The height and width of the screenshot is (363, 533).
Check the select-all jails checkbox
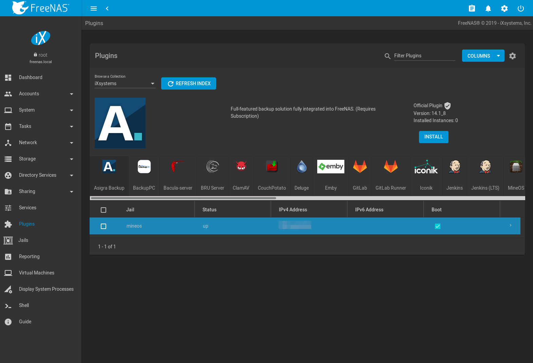coord(103,210)
